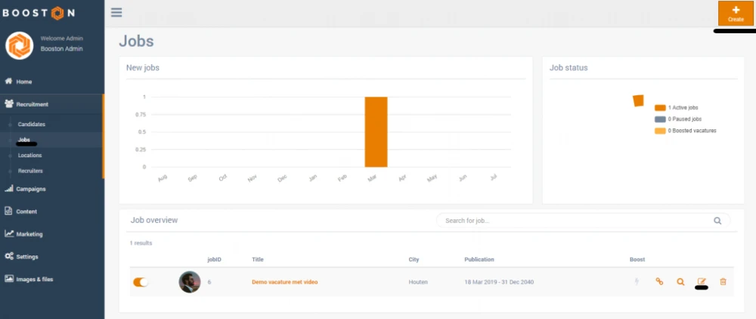Expand the Campaigns sidebar menu
This screenshot has height=319, width=756.
click(x=30, y=189)
